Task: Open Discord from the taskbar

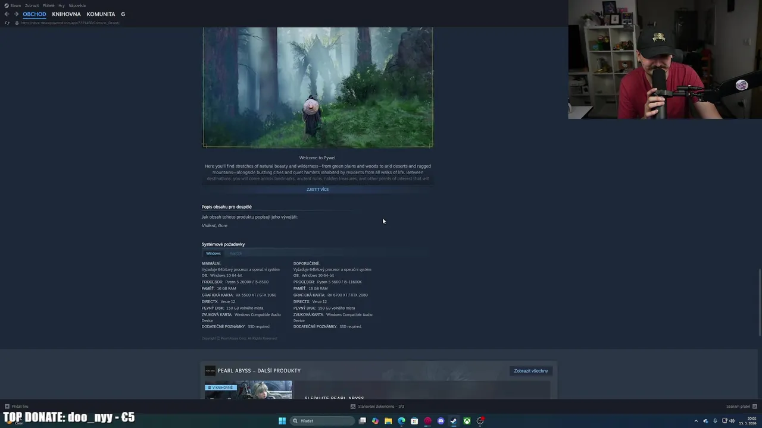Action: click(x=441, y=421)
